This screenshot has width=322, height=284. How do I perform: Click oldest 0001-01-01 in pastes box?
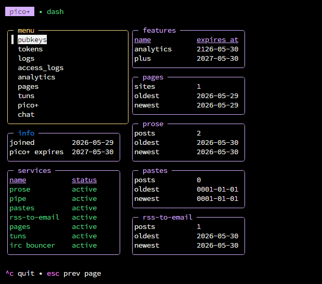coord(217,189)
